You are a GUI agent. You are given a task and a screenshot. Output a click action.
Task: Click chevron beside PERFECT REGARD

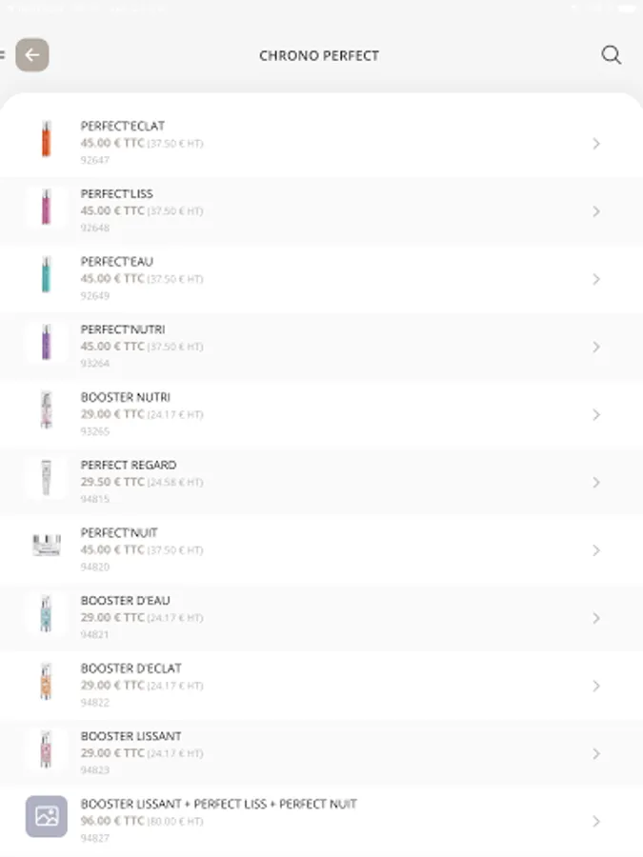click(596, 482)
